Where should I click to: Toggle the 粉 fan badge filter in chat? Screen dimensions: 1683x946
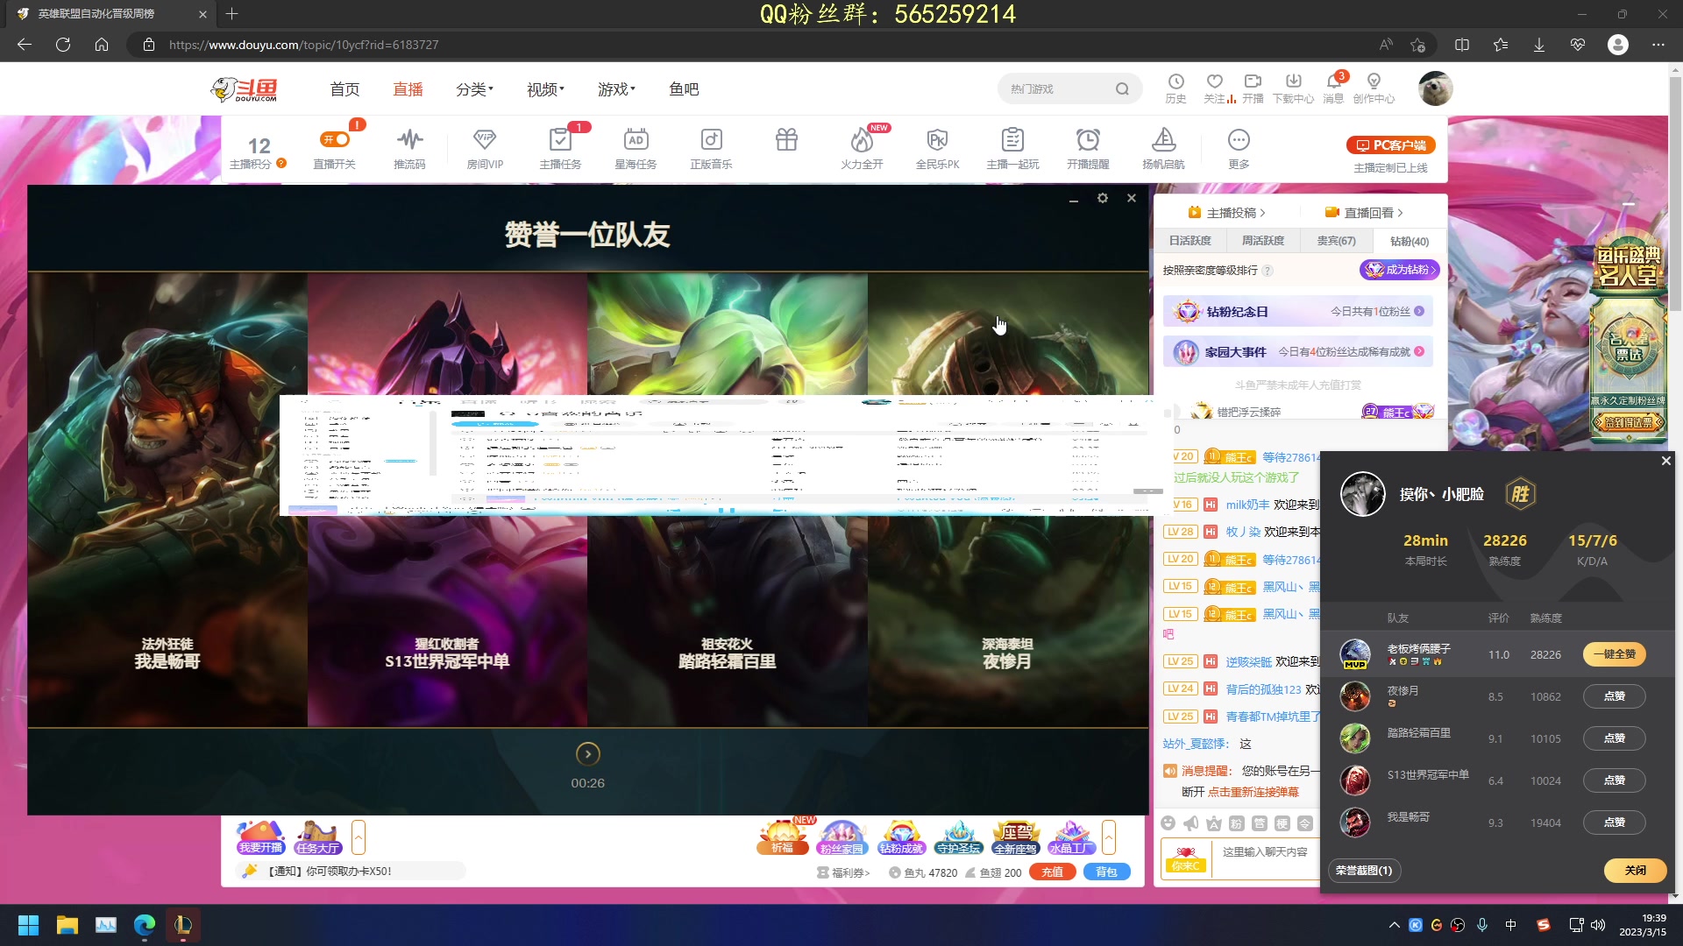[1236, 823]
